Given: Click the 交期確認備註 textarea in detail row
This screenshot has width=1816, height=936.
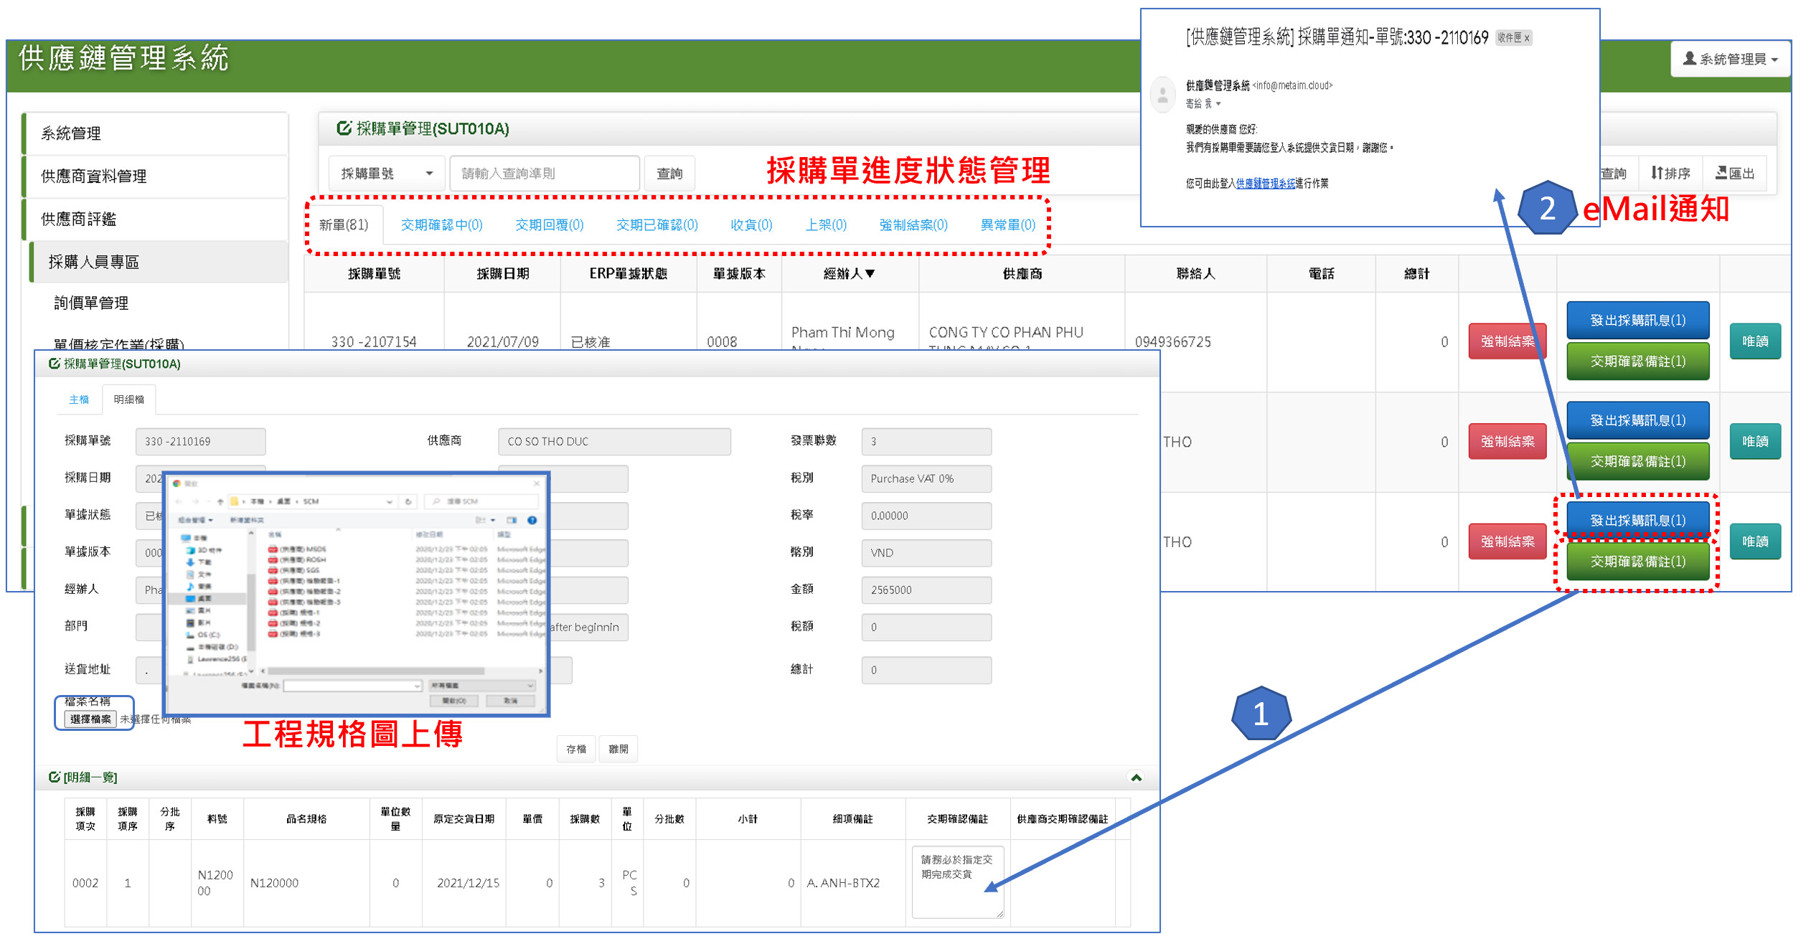Looking at the screenshot, I should point(957,882).
